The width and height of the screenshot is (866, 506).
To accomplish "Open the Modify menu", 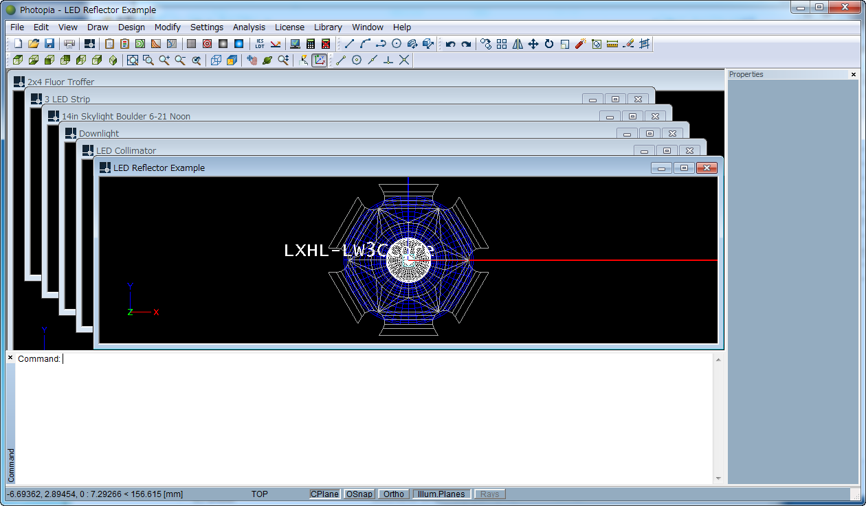I will coord(168,27).
